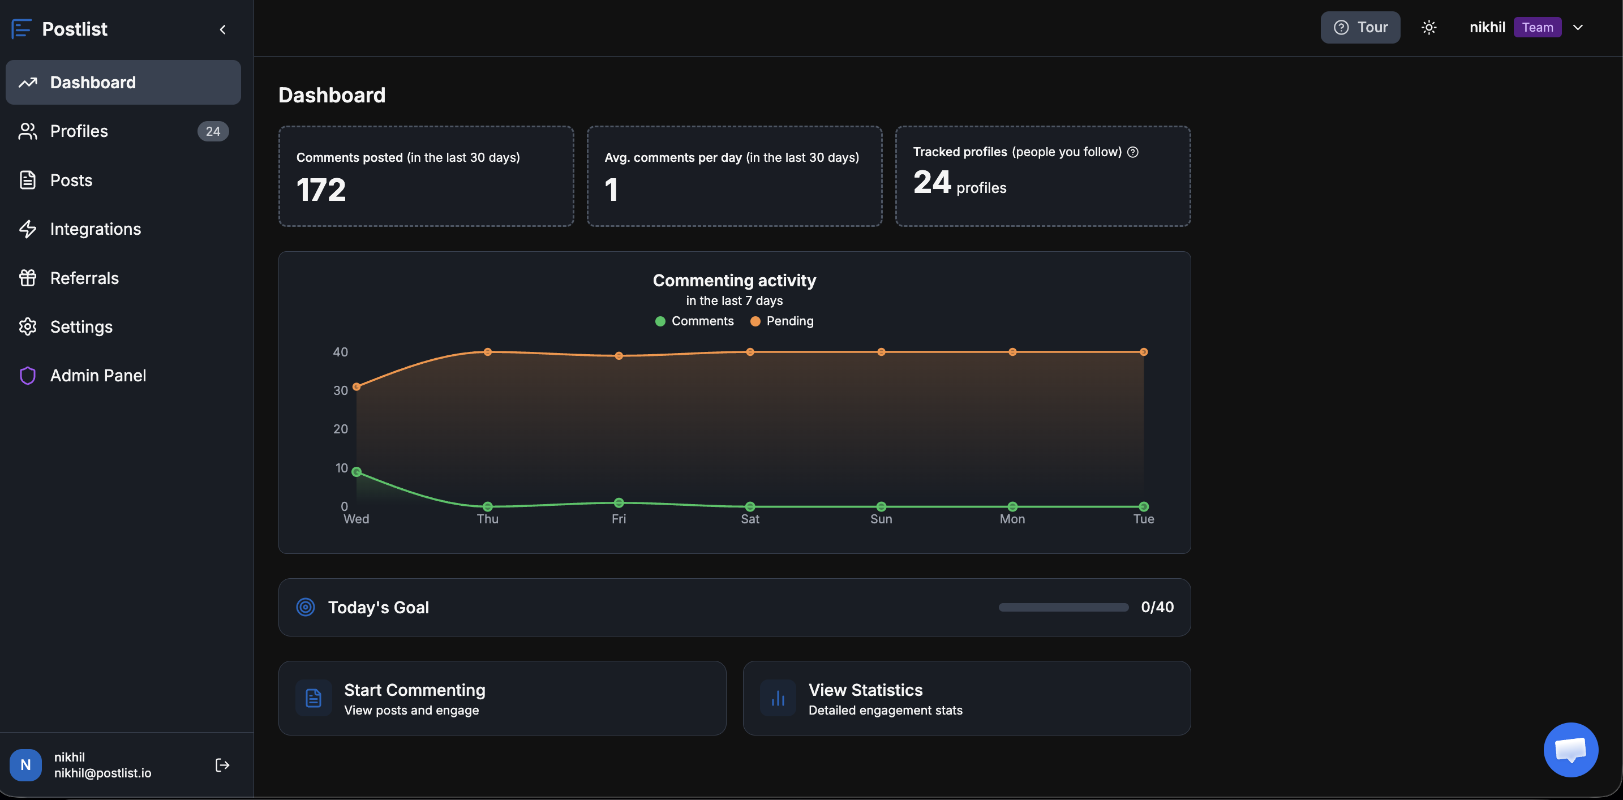
Task: Click the tracked profiles help icon
Action: click(x=1132, y=152)
